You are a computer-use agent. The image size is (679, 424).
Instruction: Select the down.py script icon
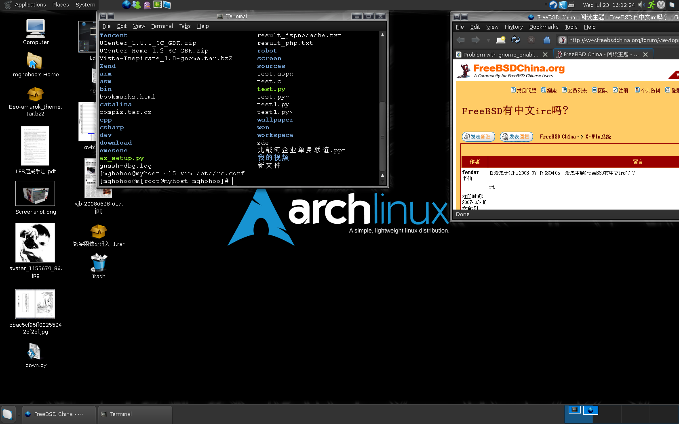(36, 355)
